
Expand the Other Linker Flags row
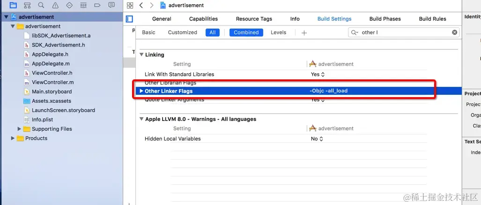(141, 91)
